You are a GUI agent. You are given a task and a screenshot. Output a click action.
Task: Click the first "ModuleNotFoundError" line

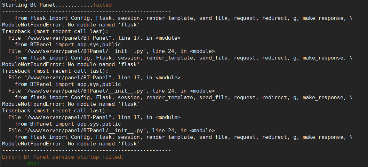[71, 25]
